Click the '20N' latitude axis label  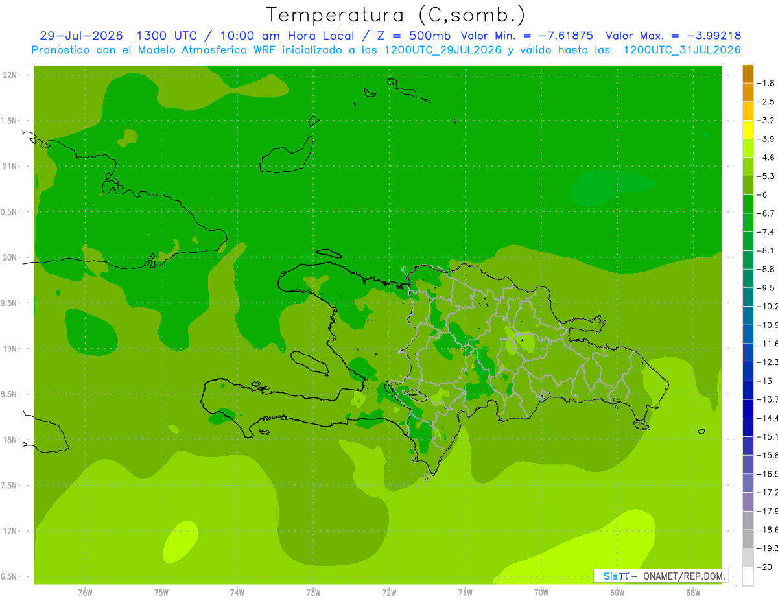click(10, 257)
